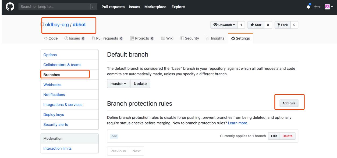Screen dimensions: 337x158
Task: Select Integrations & services in sidebar
Action: click(69, 105)
